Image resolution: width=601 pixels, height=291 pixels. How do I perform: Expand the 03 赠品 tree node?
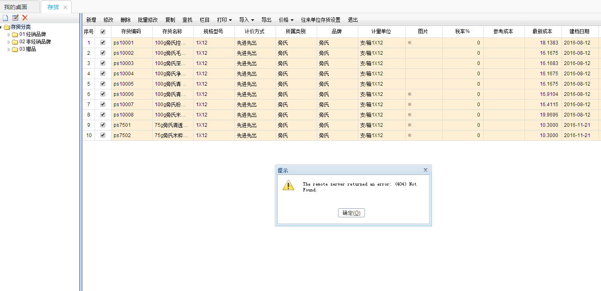(x=9, y=49)
